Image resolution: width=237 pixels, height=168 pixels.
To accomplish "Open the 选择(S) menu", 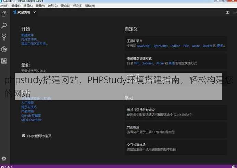I will pyautogui.click(x=28, y=6).
